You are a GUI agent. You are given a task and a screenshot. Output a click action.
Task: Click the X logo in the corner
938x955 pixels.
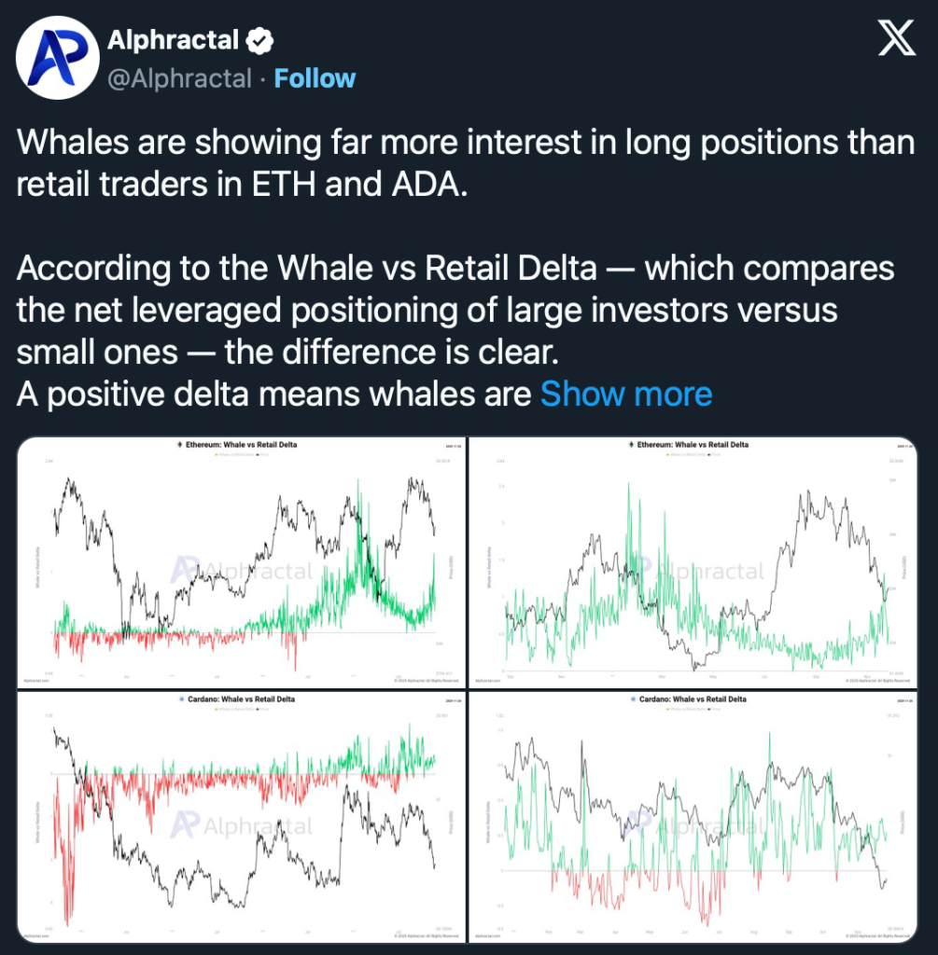coord(898,42)
